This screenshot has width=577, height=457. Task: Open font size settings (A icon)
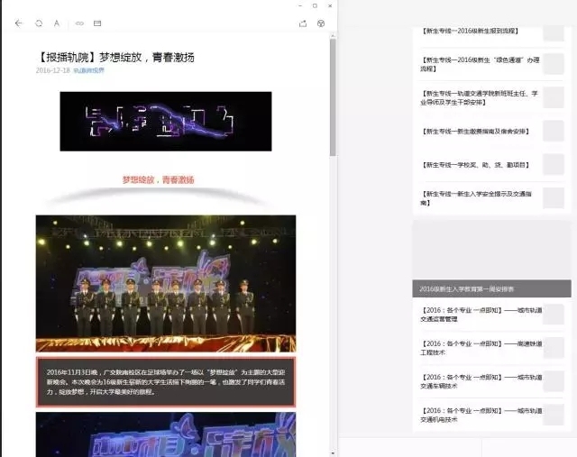tap(57, 23)
